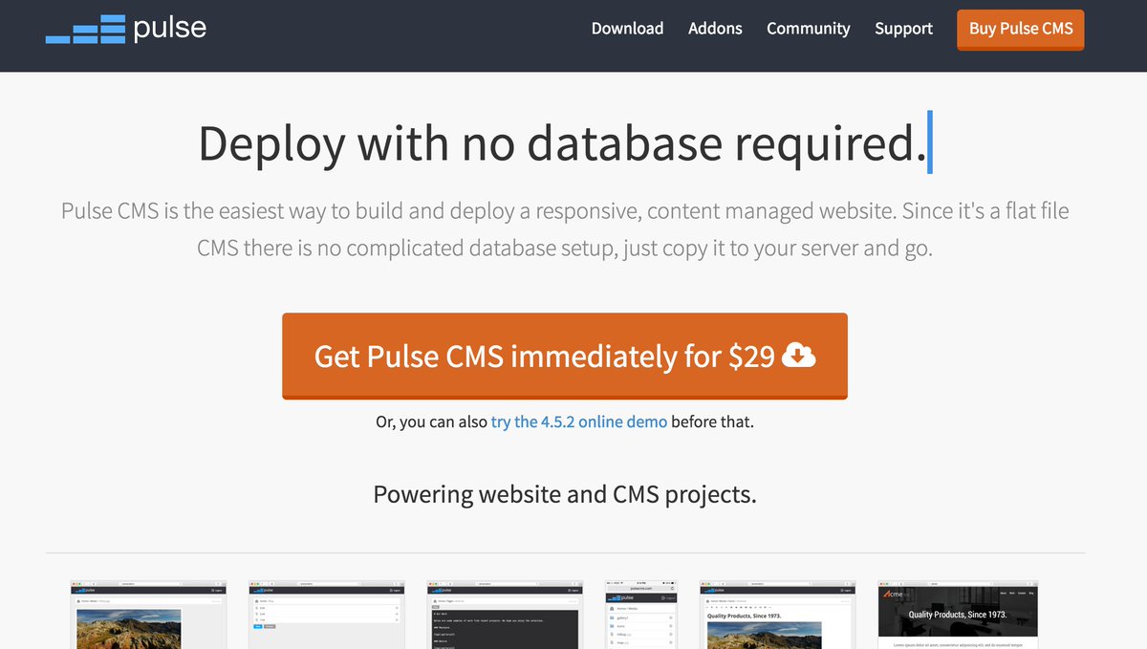Open the dark code editor screenshot thumbnail

point(504,614)
